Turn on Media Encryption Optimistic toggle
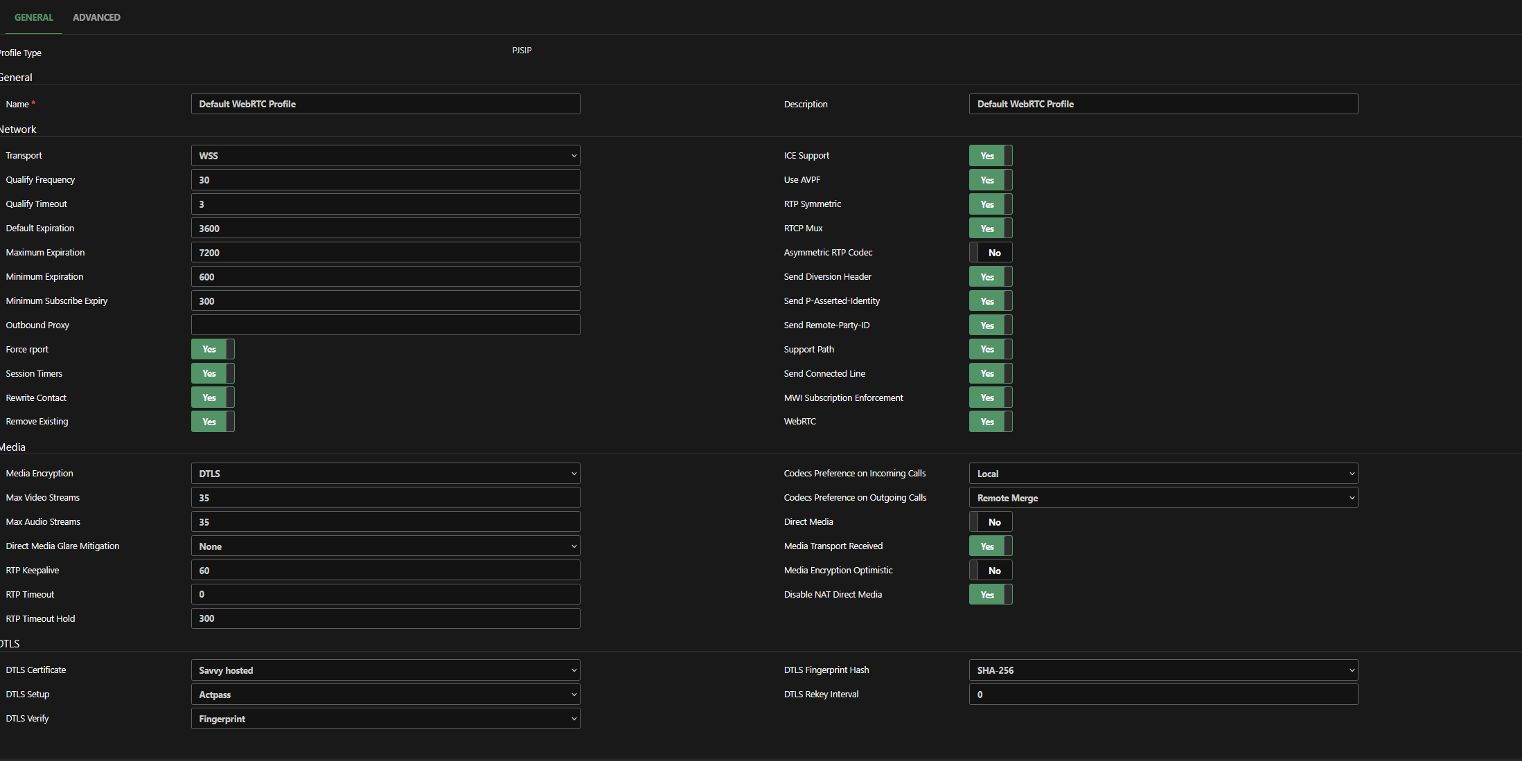Image resolution: width=1522 pixels, height=761 pixels. [991, 571]
